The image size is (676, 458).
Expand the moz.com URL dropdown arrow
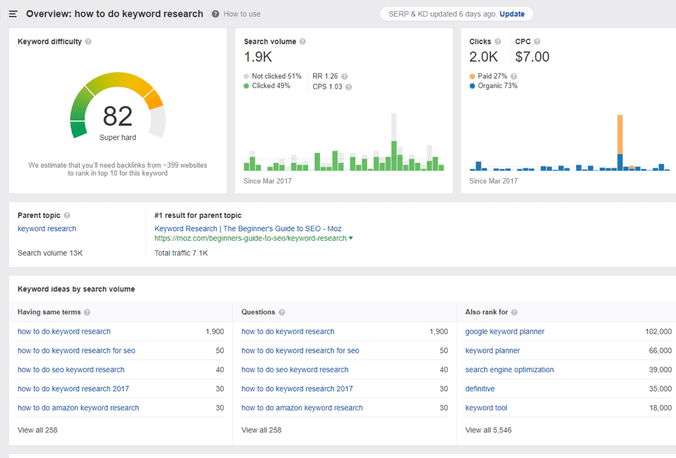tap(350, 238)
